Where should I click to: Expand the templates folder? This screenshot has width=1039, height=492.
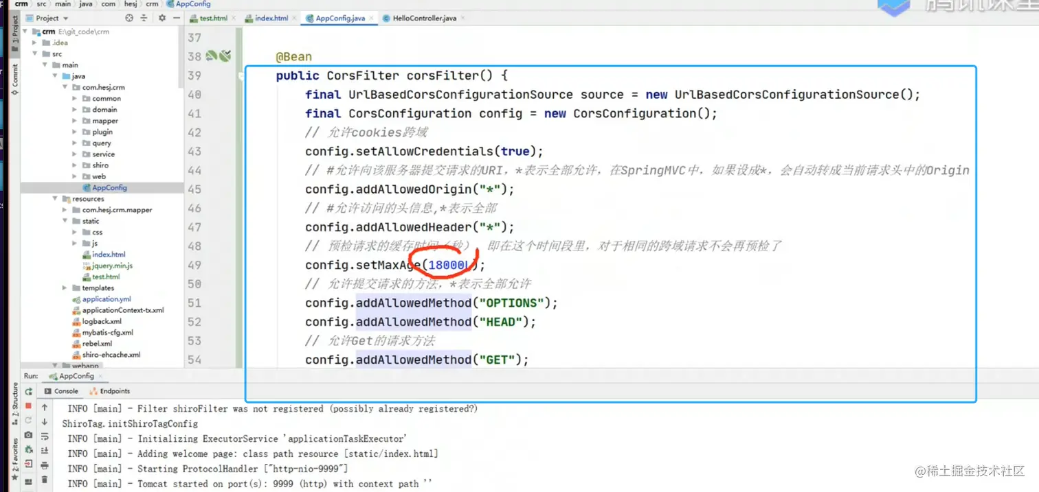pos(65,288)
